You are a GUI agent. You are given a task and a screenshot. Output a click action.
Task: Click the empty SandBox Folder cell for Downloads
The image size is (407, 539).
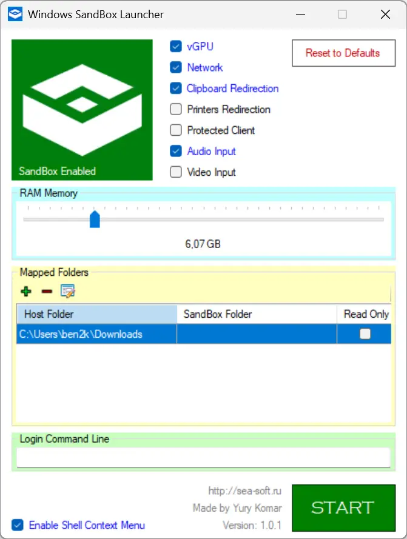pyautogui.click(x=257, y=334)
